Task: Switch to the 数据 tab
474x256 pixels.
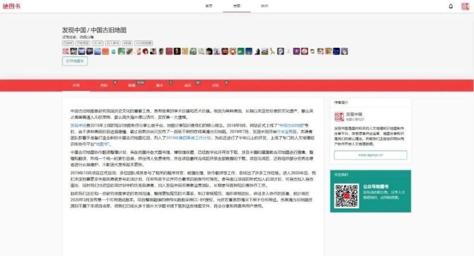Action: click(x=132, y=86)
